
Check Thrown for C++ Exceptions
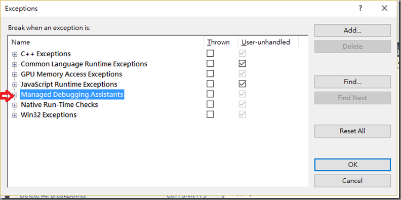click(x=210, y=53)
